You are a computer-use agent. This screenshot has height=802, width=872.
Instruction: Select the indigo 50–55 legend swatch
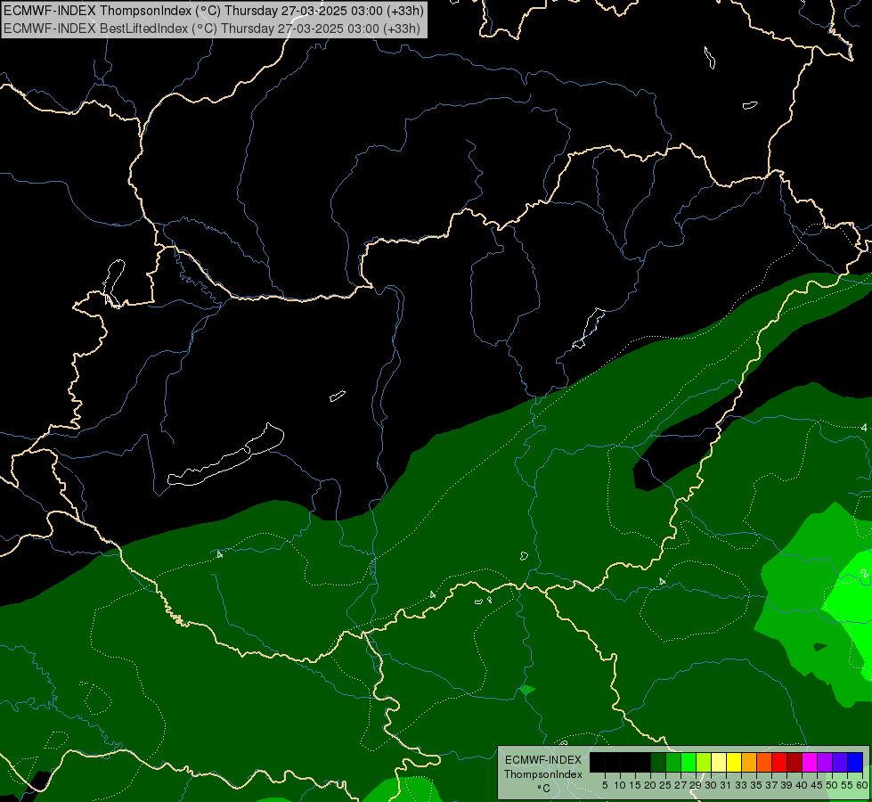[840, 762]
